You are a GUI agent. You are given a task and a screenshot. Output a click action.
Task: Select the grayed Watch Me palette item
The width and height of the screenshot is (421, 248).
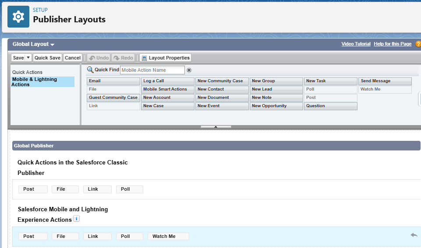click(x=385, y=89)
